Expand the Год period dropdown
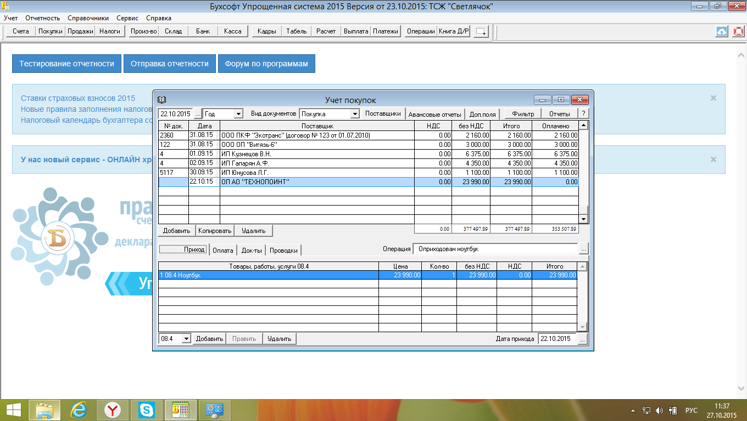 pyautogui.click(x=238, y=114)
